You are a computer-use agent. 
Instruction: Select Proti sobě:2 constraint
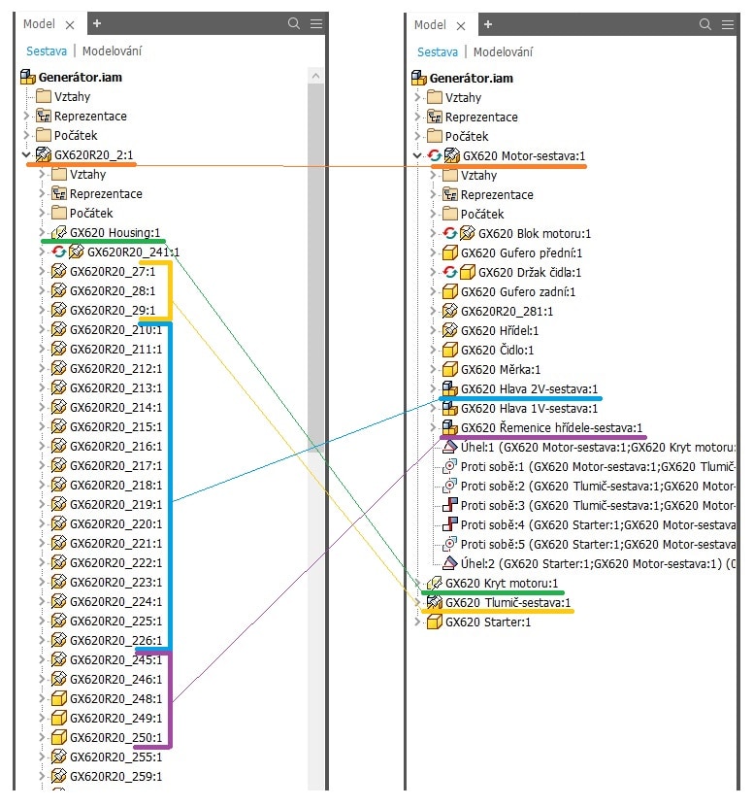(598, 486)
